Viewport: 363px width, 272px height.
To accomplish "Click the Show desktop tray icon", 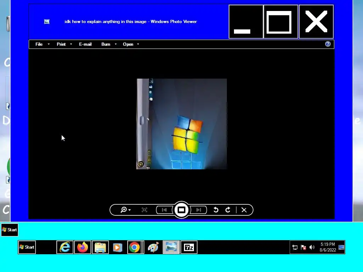I will coord(341,247).
